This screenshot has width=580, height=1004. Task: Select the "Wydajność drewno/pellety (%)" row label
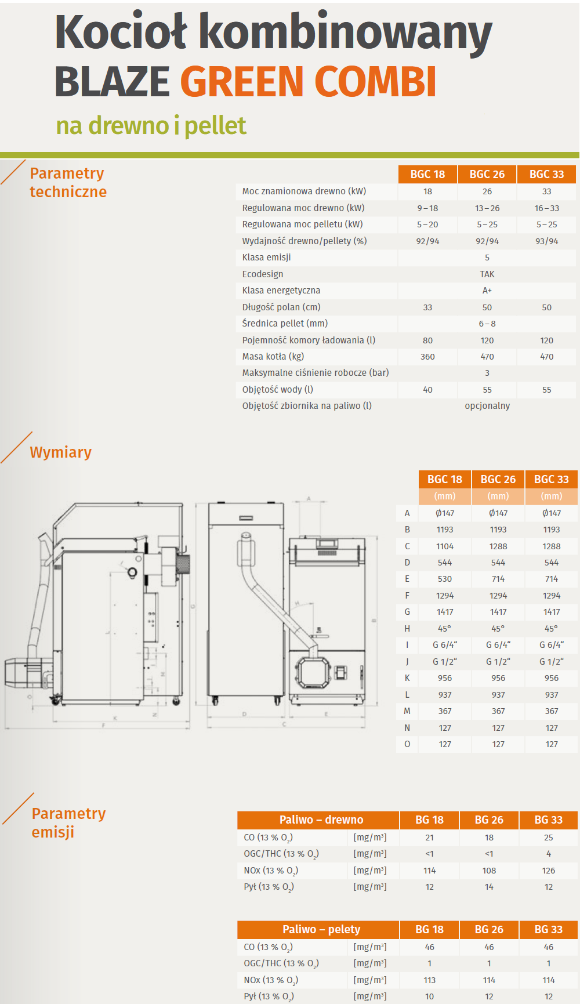click(304, 241)
